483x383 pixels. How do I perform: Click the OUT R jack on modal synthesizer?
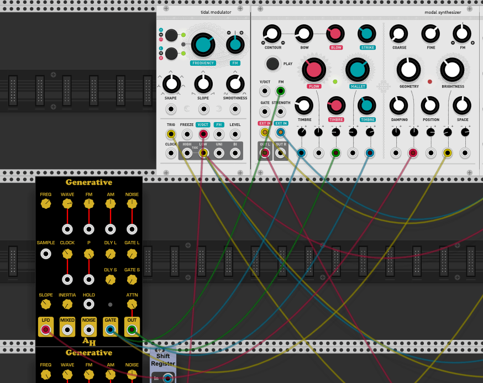[x=281, y=153]
